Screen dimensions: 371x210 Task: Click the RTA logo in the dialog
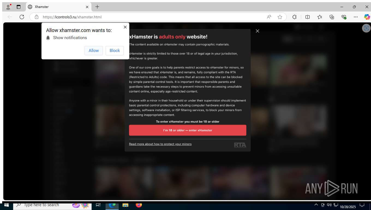click(x=240, y=145)
